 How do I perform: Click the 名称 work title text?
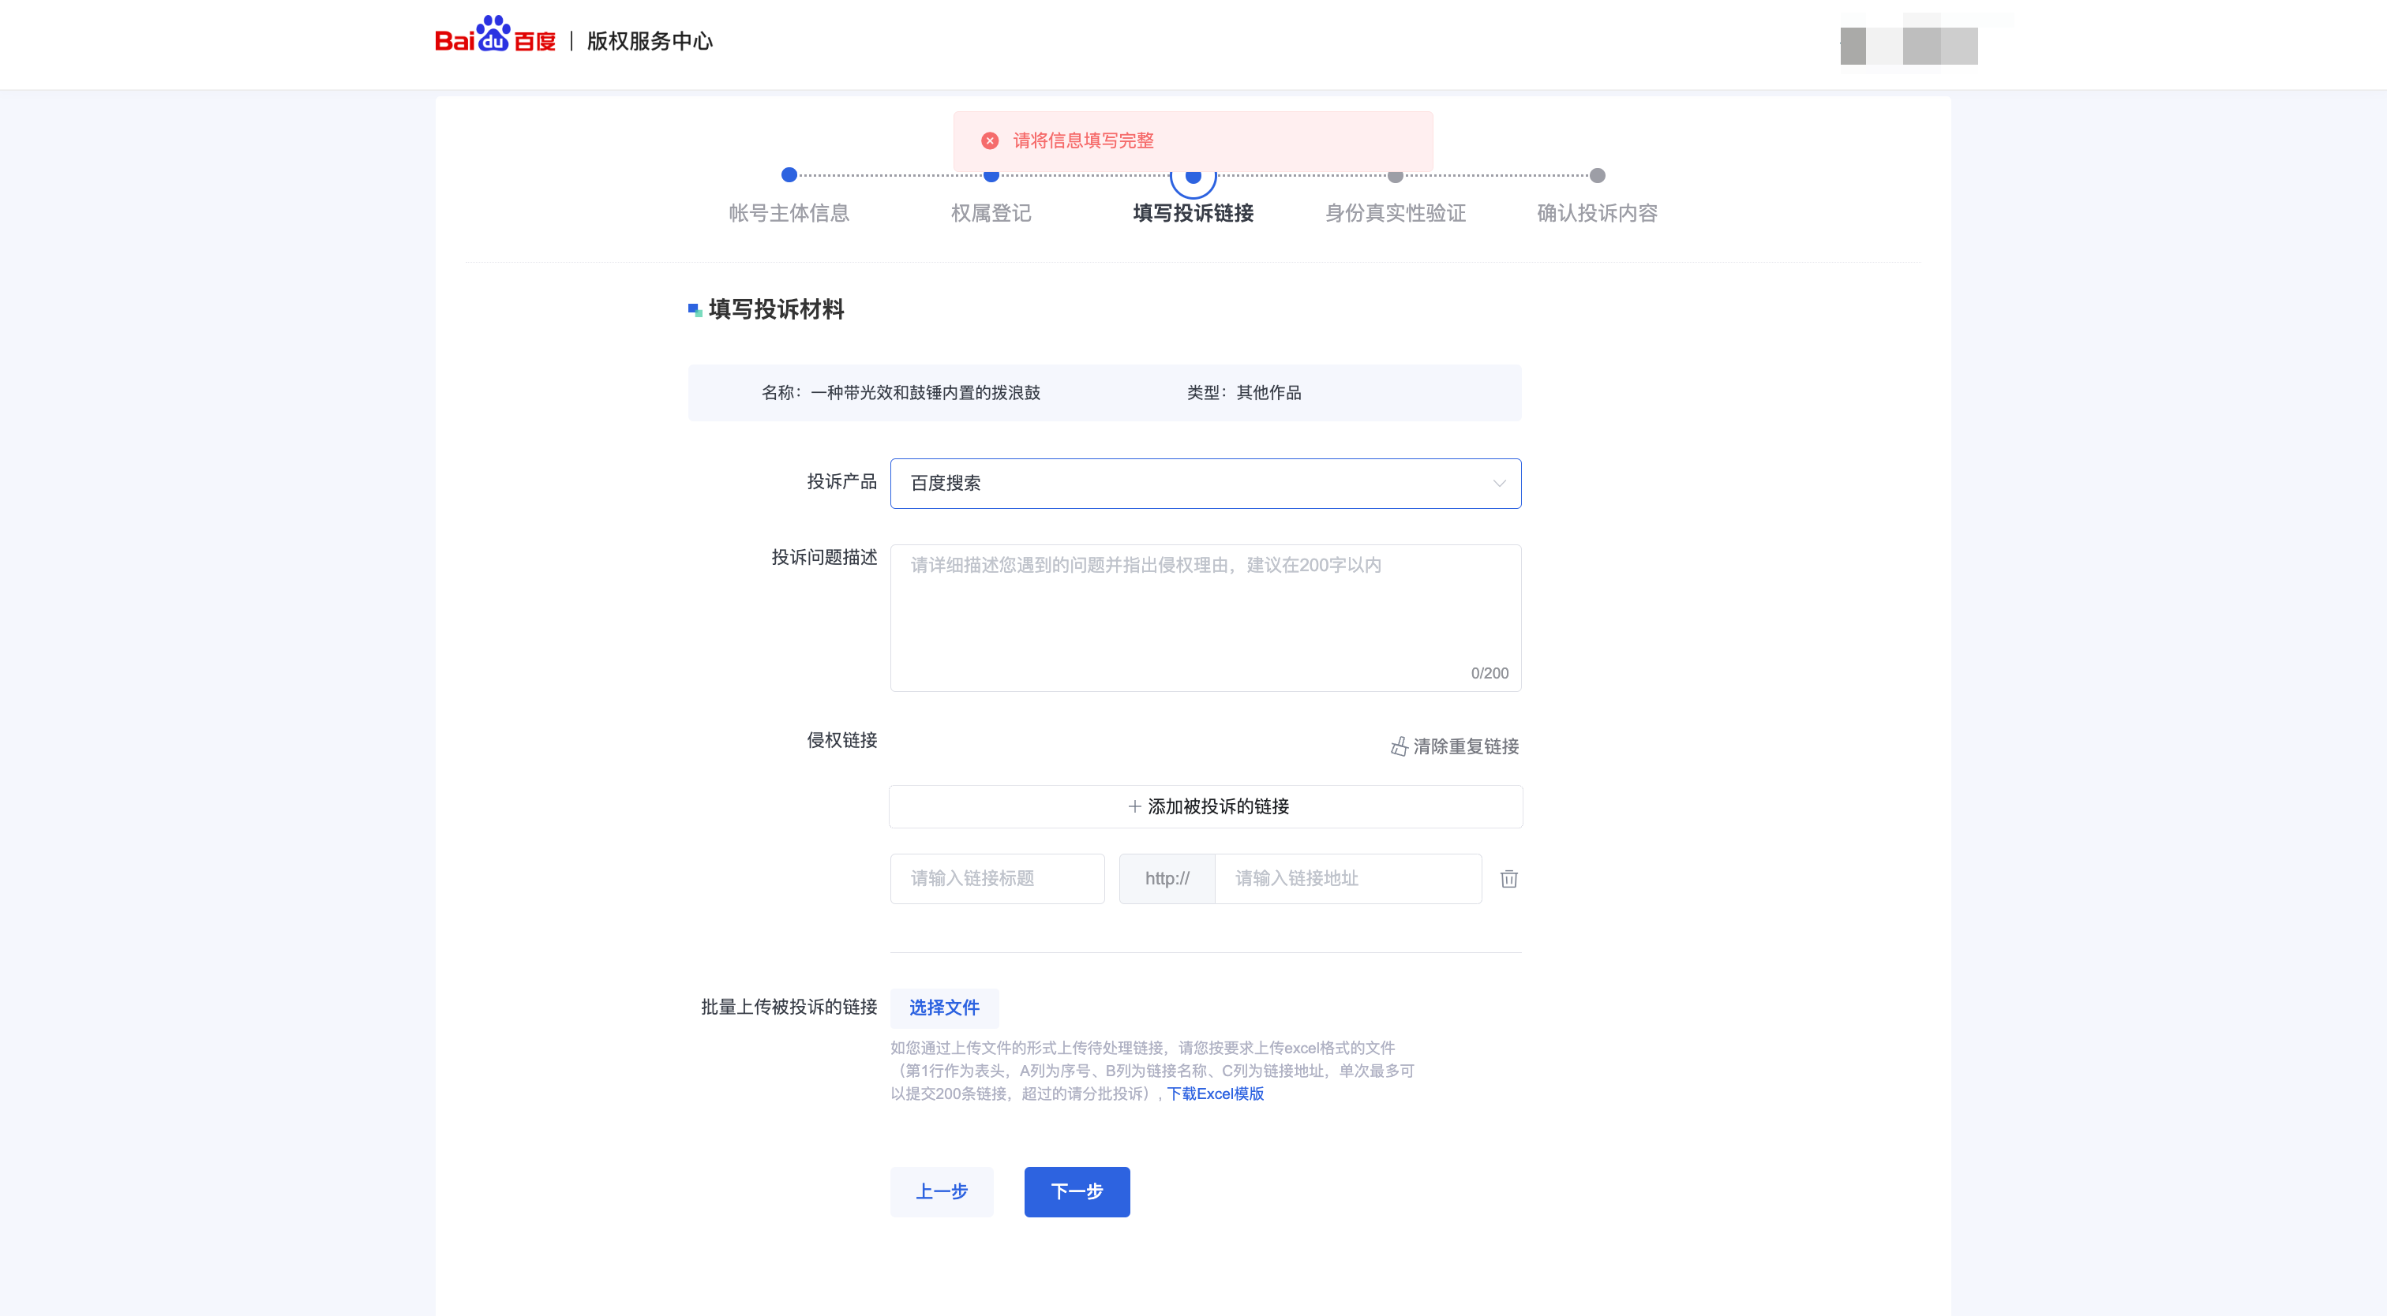click(x=901, y=393)
